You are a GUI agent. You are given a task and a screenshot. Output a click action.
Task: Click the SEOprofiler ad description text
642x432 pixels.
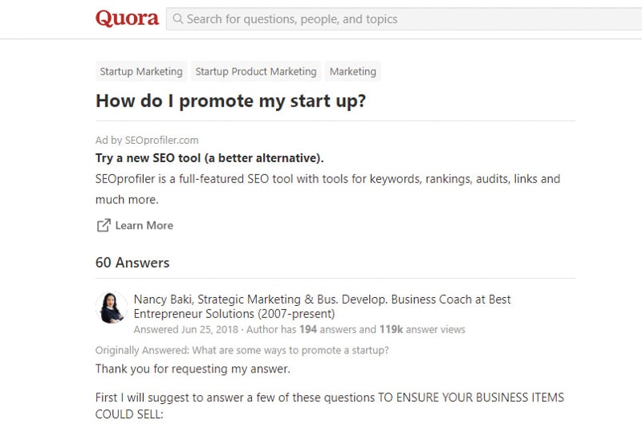(x=327, y=189)
